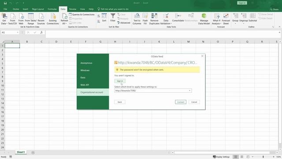The image size is (282, 159).
Task: Click Remove Duplicates
Action: coord(154,19)
